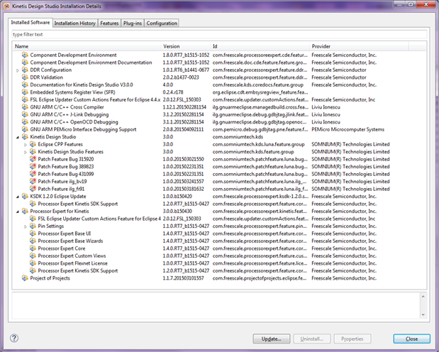Click the Processor Expert Base UI icon
The height and width of the screenshot is (352, 439).
coord(33,233)
